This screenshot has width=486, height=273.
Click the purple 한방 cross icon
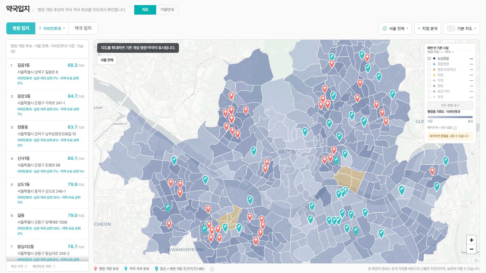pyautogui.click(x=434, y=86)
